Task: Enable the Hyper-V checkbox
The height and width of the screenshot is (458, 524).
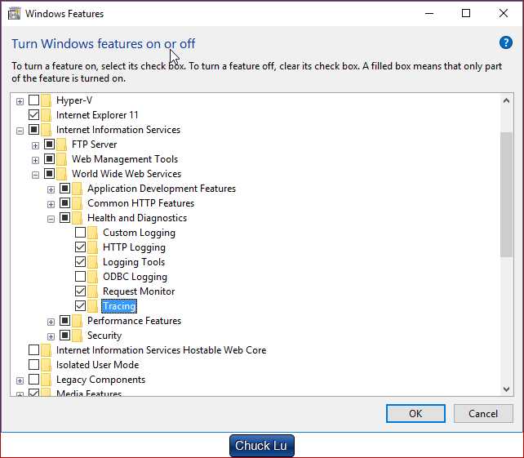Action: [x=33, y=100]
